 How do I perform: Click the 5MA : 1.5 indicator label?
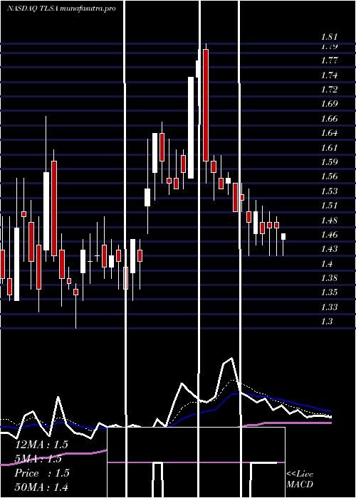[x=38, y=459]
